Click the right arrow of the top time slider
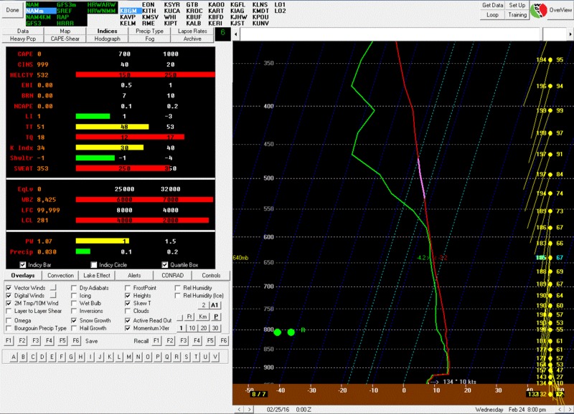 (x=570, y=34)
